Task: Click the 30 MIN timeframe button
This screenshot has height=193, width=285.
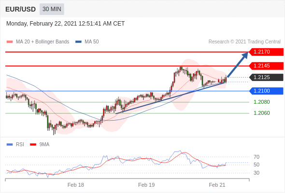Action: pyautogui.click(x=52, y=9)
